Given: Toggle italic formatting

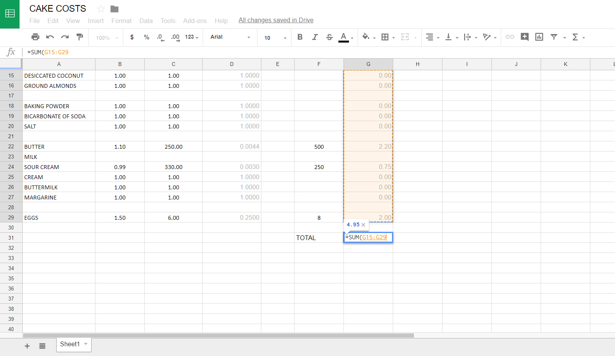Looking at the screenshot, I should (x=315, y=37).
